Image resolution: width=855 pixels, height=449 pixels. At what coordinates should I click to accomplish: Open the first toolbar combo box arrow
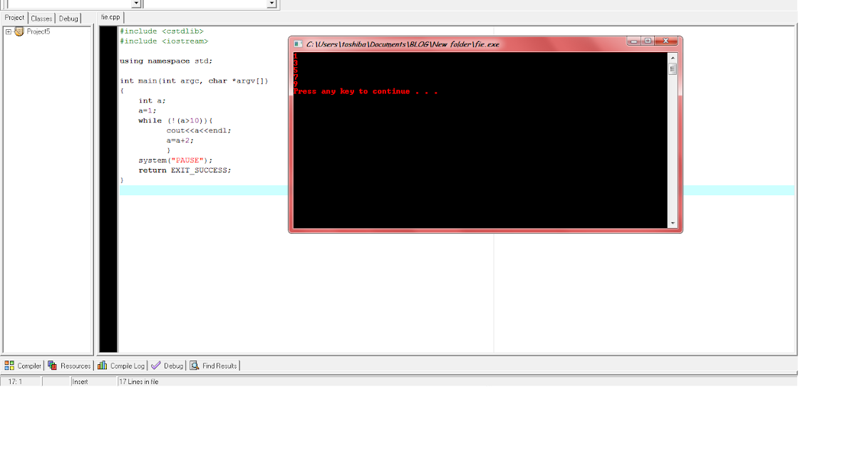136,4
